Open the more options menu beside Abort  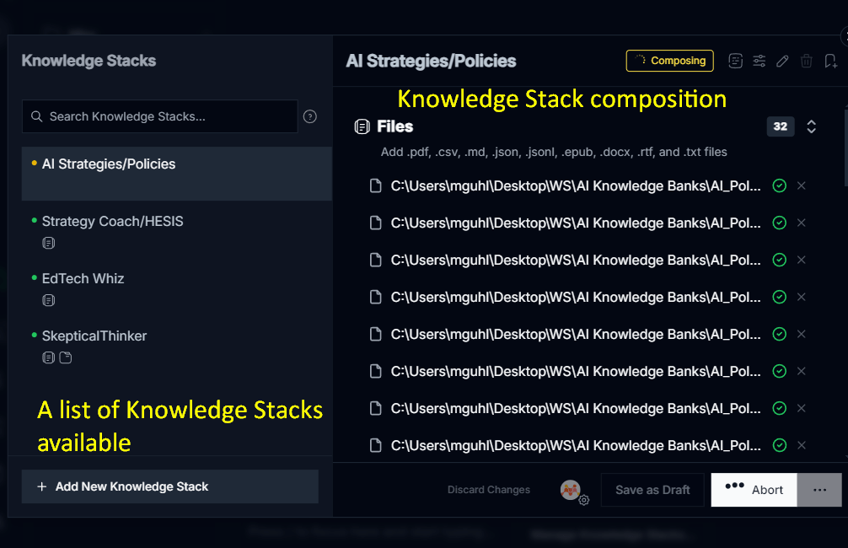tap(819, 490)
